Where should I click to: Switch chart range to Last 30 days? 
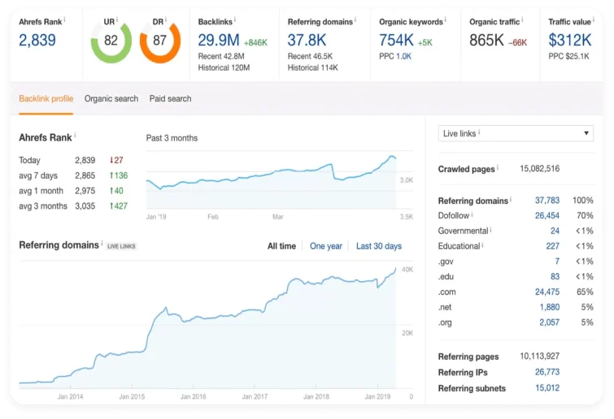click(x=378, y=246)
